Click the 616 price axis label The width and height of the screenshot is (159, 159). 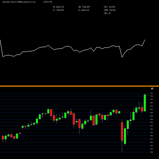151,116
